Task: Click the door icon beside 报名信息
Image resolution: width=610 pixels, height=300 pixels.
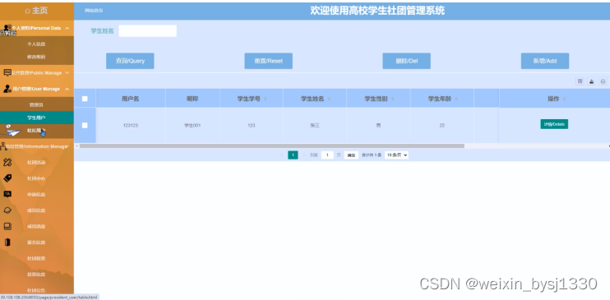Action: coord(7,242)
